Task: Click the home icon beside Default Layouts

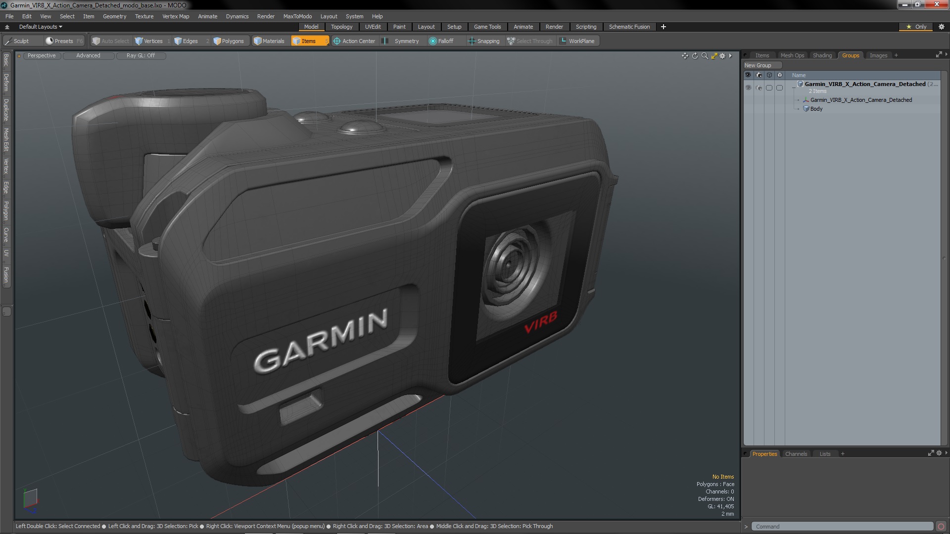Action: [7, 27]
